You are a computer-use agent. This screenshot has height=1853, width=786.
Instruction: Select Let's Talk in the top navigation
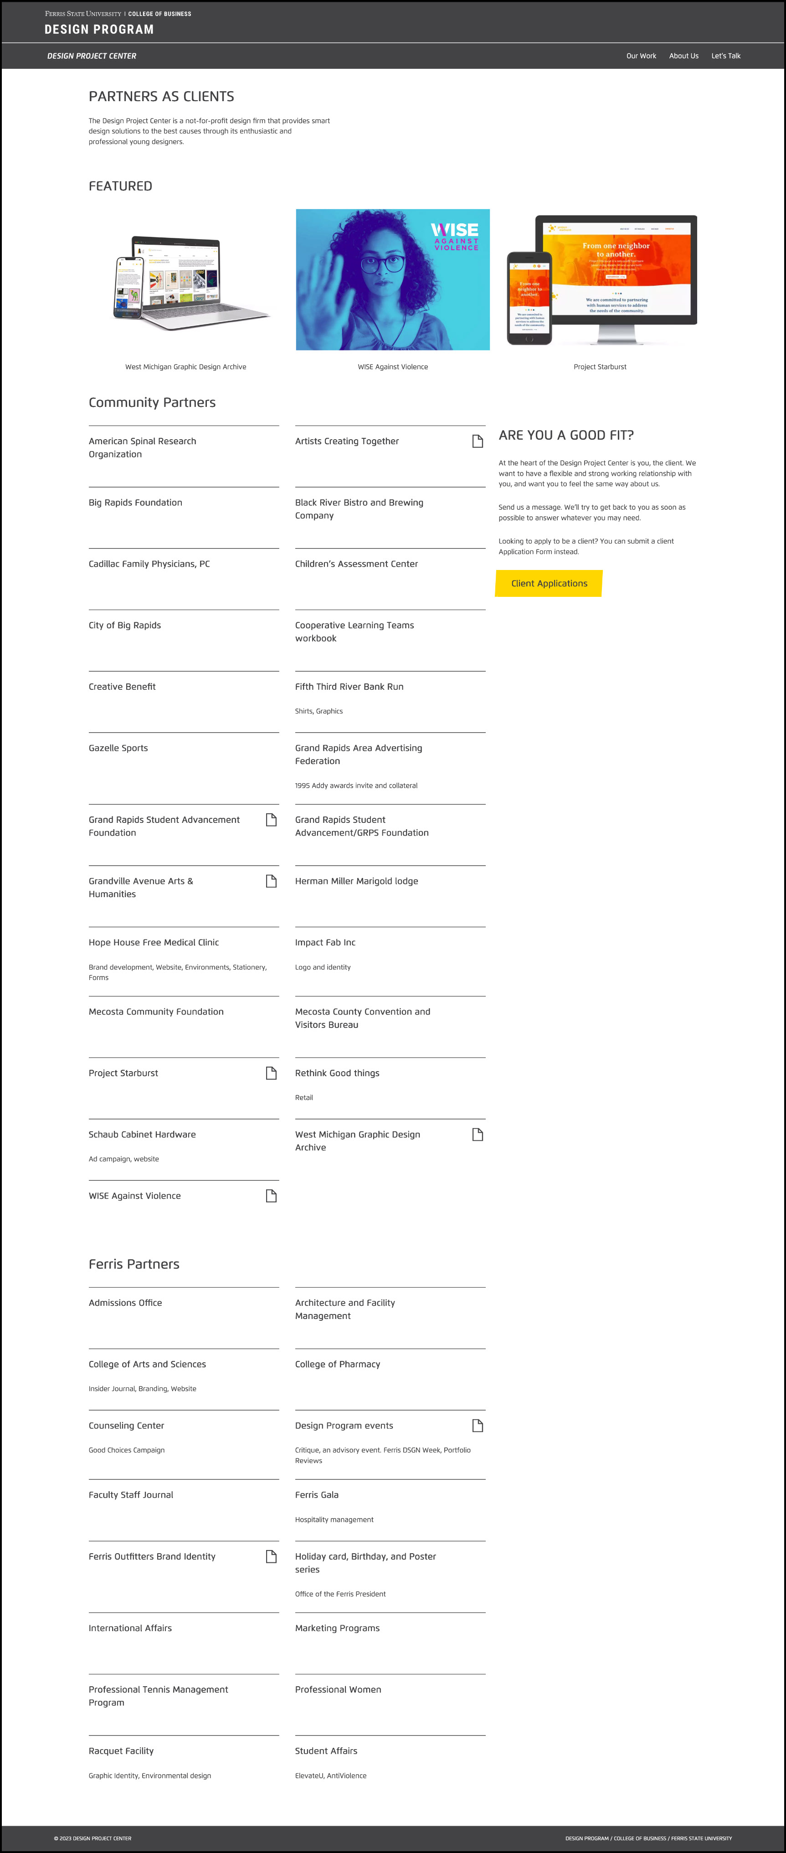pyautogui.click(x=725, y=56)
